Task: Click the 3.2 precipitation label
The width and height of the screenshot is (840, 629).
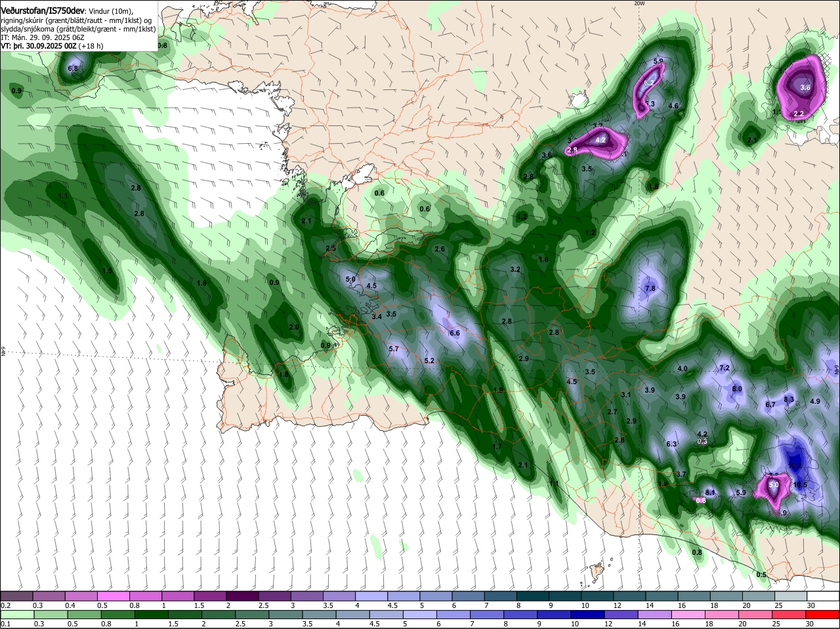Action: coord(515,269)
